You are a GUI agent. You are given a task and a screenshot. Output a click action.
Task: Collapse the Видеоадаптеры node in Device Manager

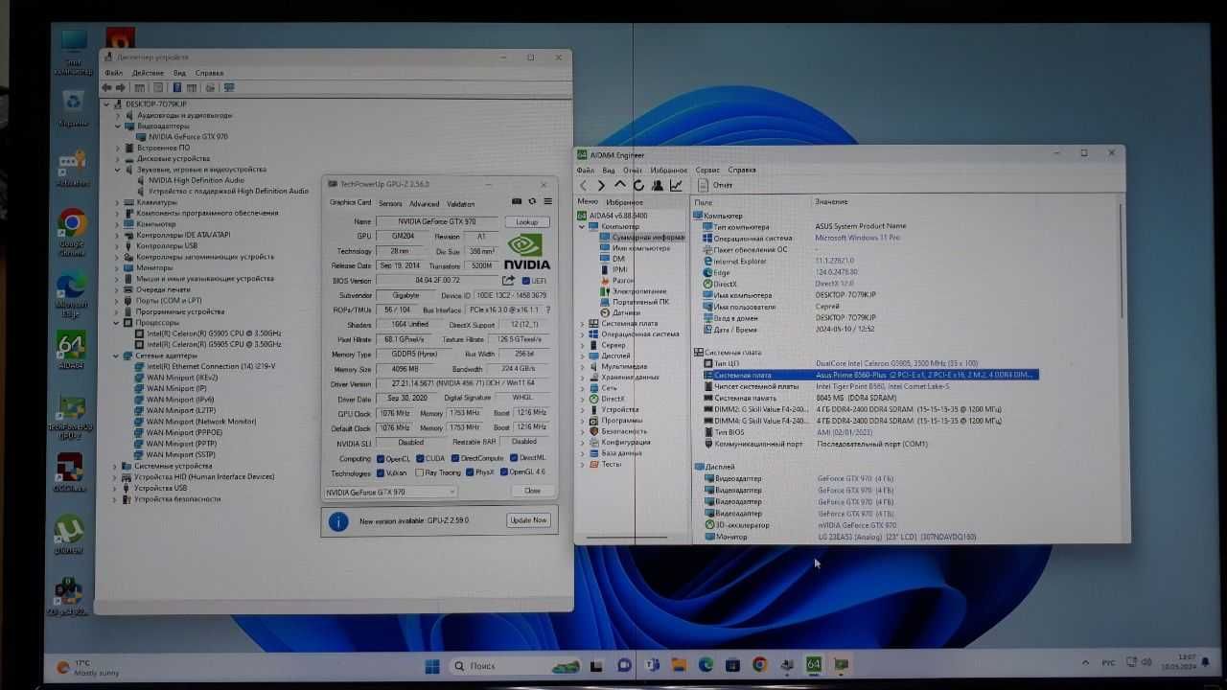point(119,126)
